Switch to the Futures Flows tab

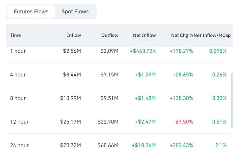(31, 12)
